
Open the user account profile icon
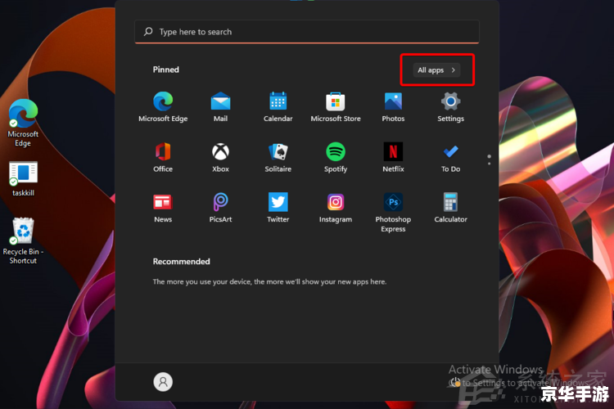click(x=163, y=382)
